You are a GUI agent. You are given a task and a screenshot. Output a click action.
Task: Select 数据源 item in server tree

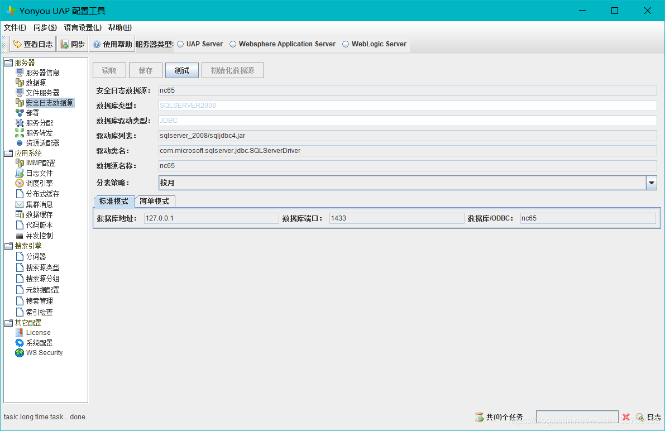pyautogui.click(x=36, y=83)
